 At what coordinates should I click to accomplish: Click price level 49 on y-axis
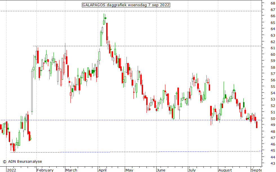pos(273,125)
